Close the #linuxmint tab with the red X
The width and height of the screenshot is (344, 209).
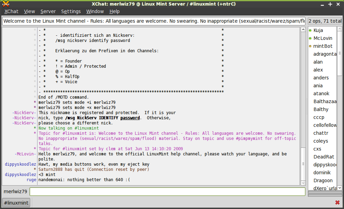point(337,202)
